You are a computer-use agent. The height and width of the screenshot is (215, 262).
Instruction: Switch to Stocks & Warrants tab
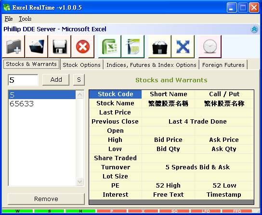pos(31,64)
